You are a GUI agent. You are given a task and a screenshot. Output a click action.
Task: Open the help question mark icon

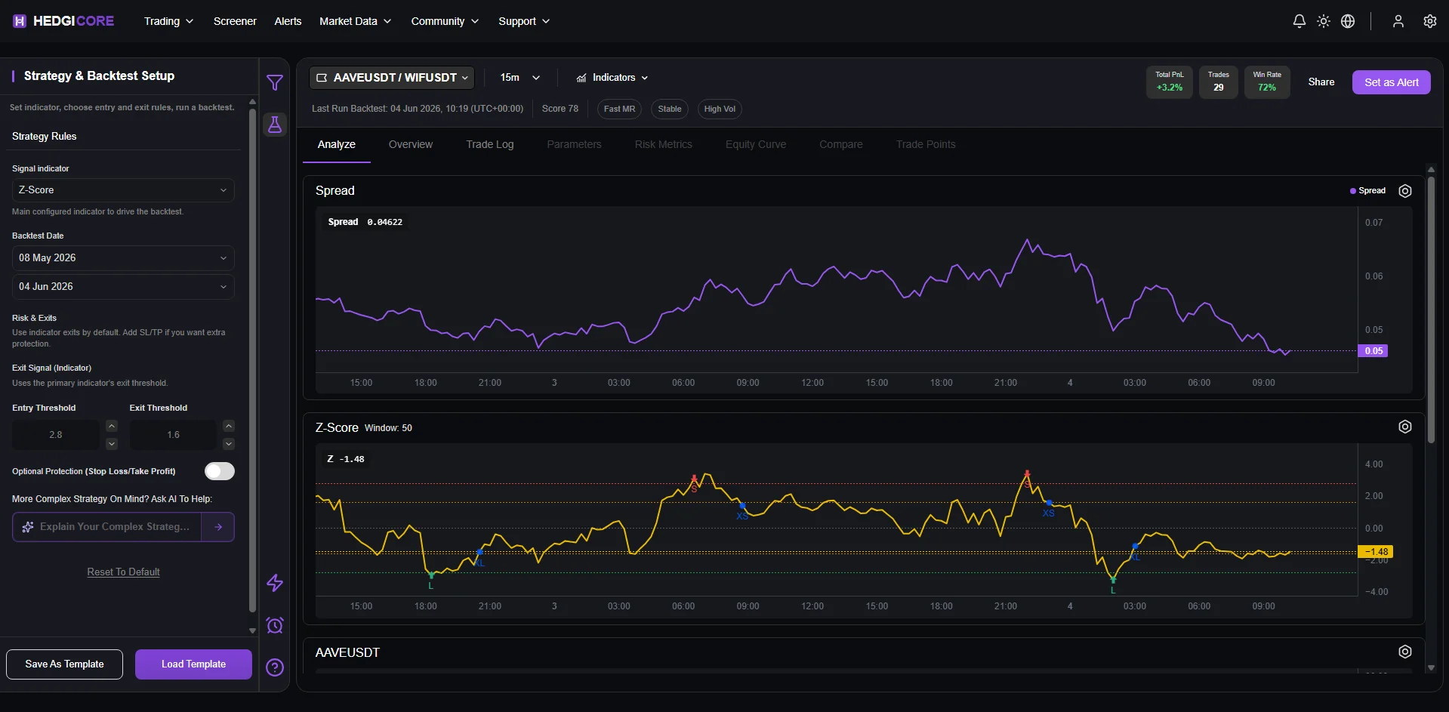click(x=275, y=667)
